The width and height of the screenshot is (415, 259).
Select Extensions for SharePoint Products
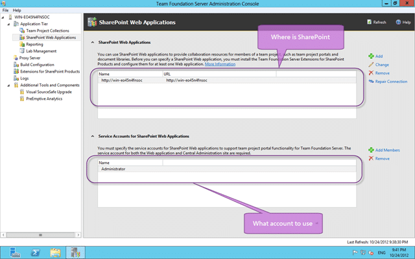pyautogui.click(x=50, y=72)
